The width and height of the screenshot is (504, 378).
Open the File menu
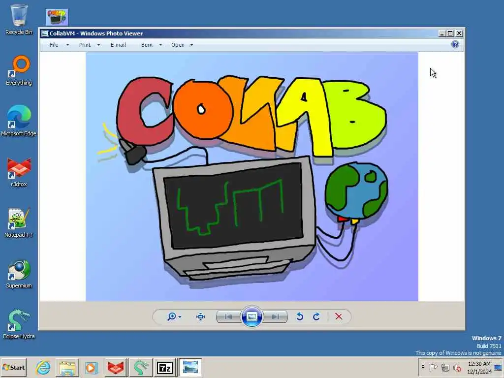click(x=54, y=45)
